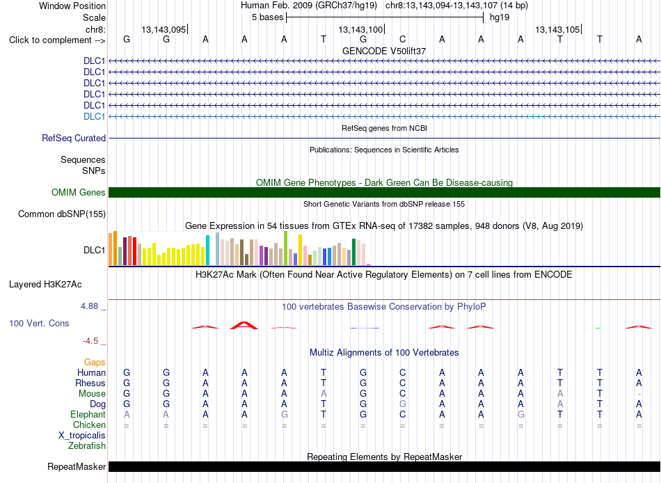Click the dark green OMIM Genes bar
Image resolution: width=661 pixels, height=483 pixels.
[x=384, y=192]
